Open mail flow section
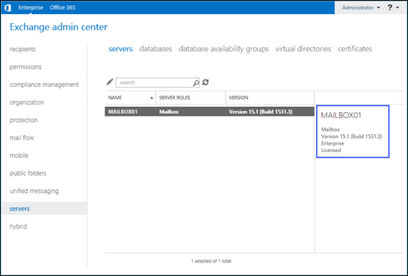 22,137
